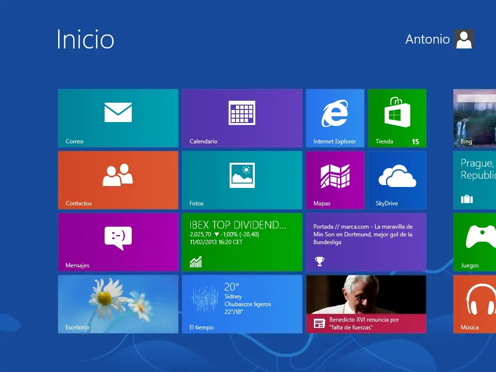Image resolution: width=496 pixels, height=372 pixels.
Task: Click the 22°/18° high-low temperature
Action: pos(233,312)
